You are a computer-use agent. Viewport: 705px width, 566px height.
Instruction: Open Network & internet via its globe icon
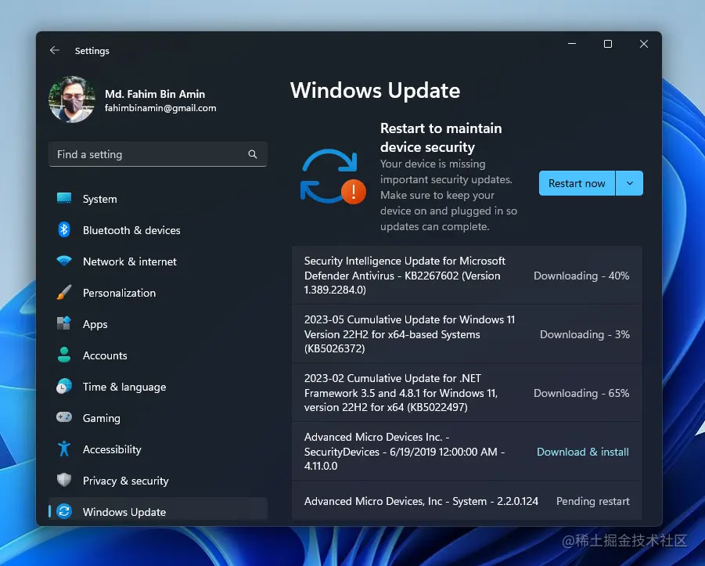coord(63,261)
